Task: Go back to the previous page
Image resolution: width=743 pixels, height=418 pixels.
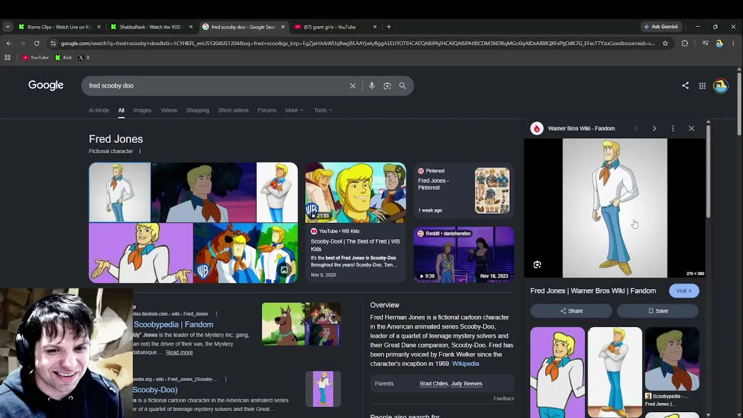Action: coord(9,43)
